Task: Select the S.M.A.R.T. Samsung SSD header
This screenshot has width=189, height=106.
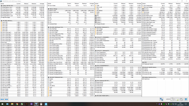Action: pyautogui.click(x=118, y=51)
